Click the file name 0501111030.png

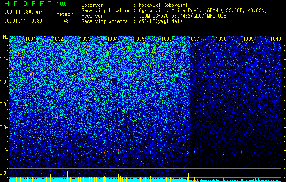point(23,12)
